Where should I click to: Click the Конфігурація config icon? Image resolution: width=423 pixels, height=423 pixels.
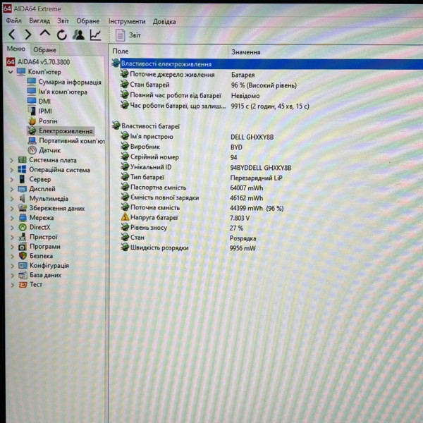23,266
